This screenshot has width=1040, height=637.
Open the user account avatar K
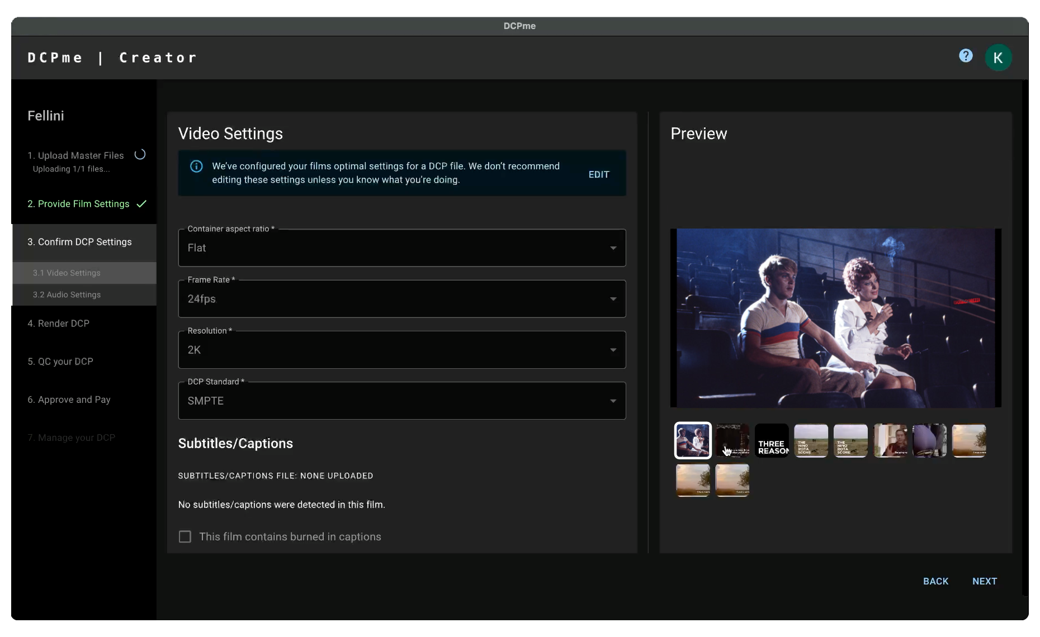coord(998,58)
